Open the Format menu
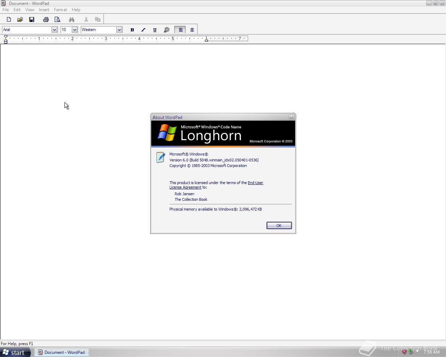The image size is (446, 357). tap(60, 10)
